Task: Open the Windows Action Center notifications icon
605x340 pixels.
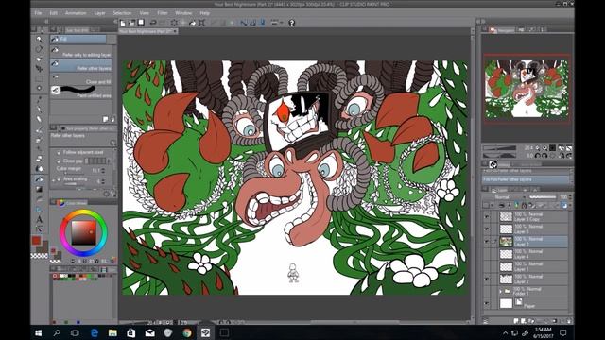Action: pyautogui.click(x=563, y=332)
